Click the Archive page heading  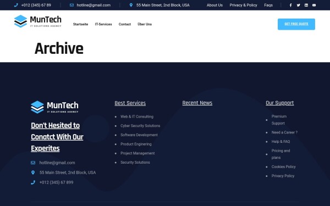click(59, 48)
